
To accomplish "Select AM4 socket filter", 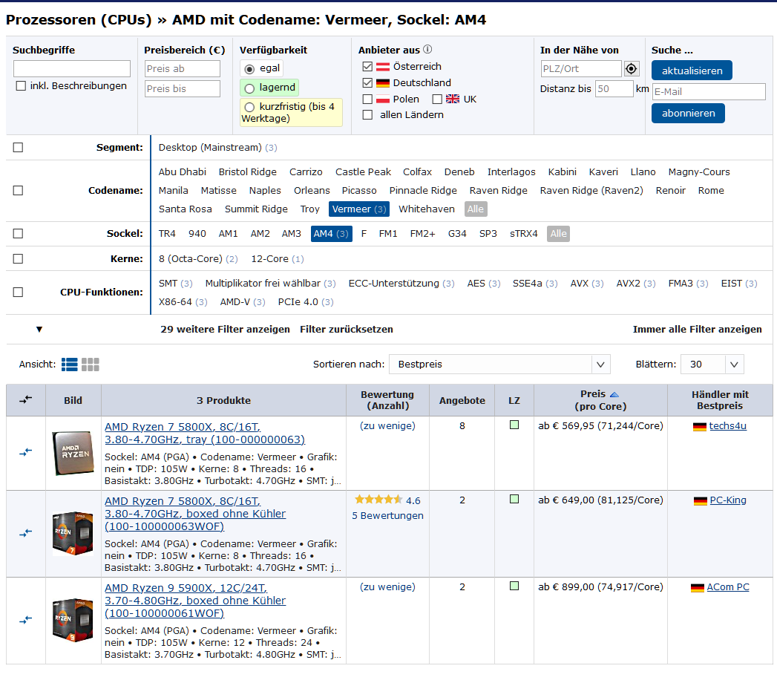I will click(x=332, y=233).
